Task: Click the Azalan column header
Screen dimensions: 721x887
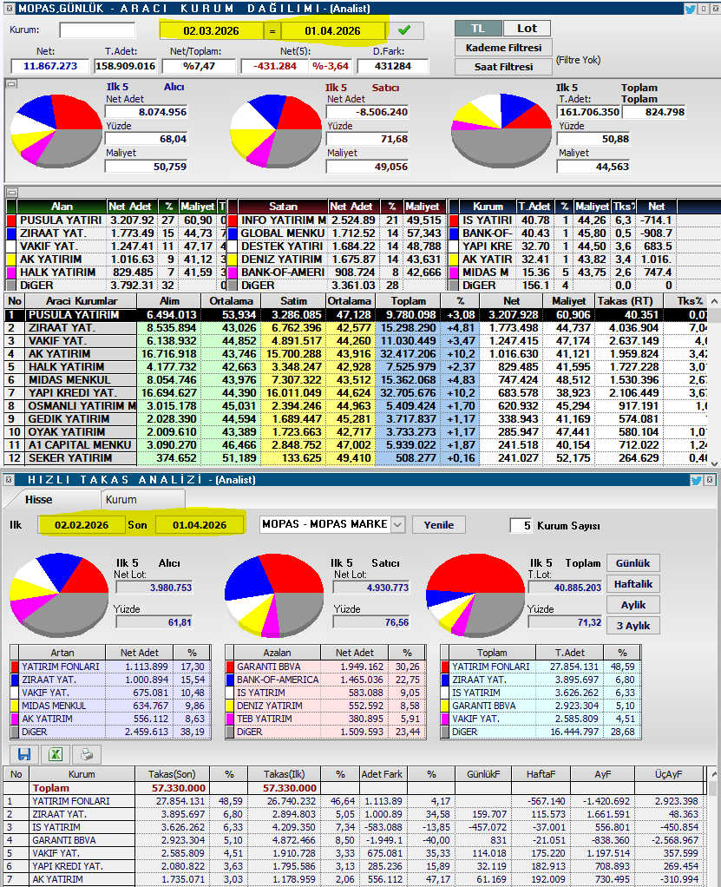Action: pyautogui.click(x=277, y=653)
